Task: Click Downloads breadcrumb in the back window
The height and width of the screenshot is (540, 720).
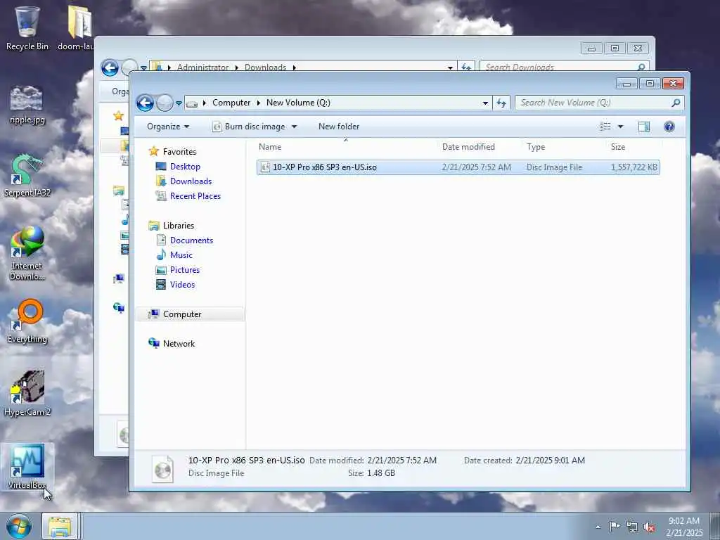Action: (265, 67)
